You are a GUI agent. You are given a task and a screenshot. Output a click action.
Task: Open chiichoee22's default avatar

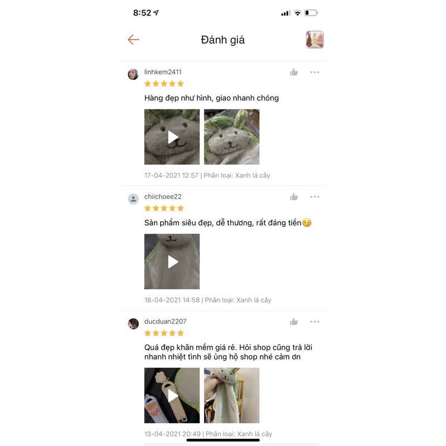133,199
